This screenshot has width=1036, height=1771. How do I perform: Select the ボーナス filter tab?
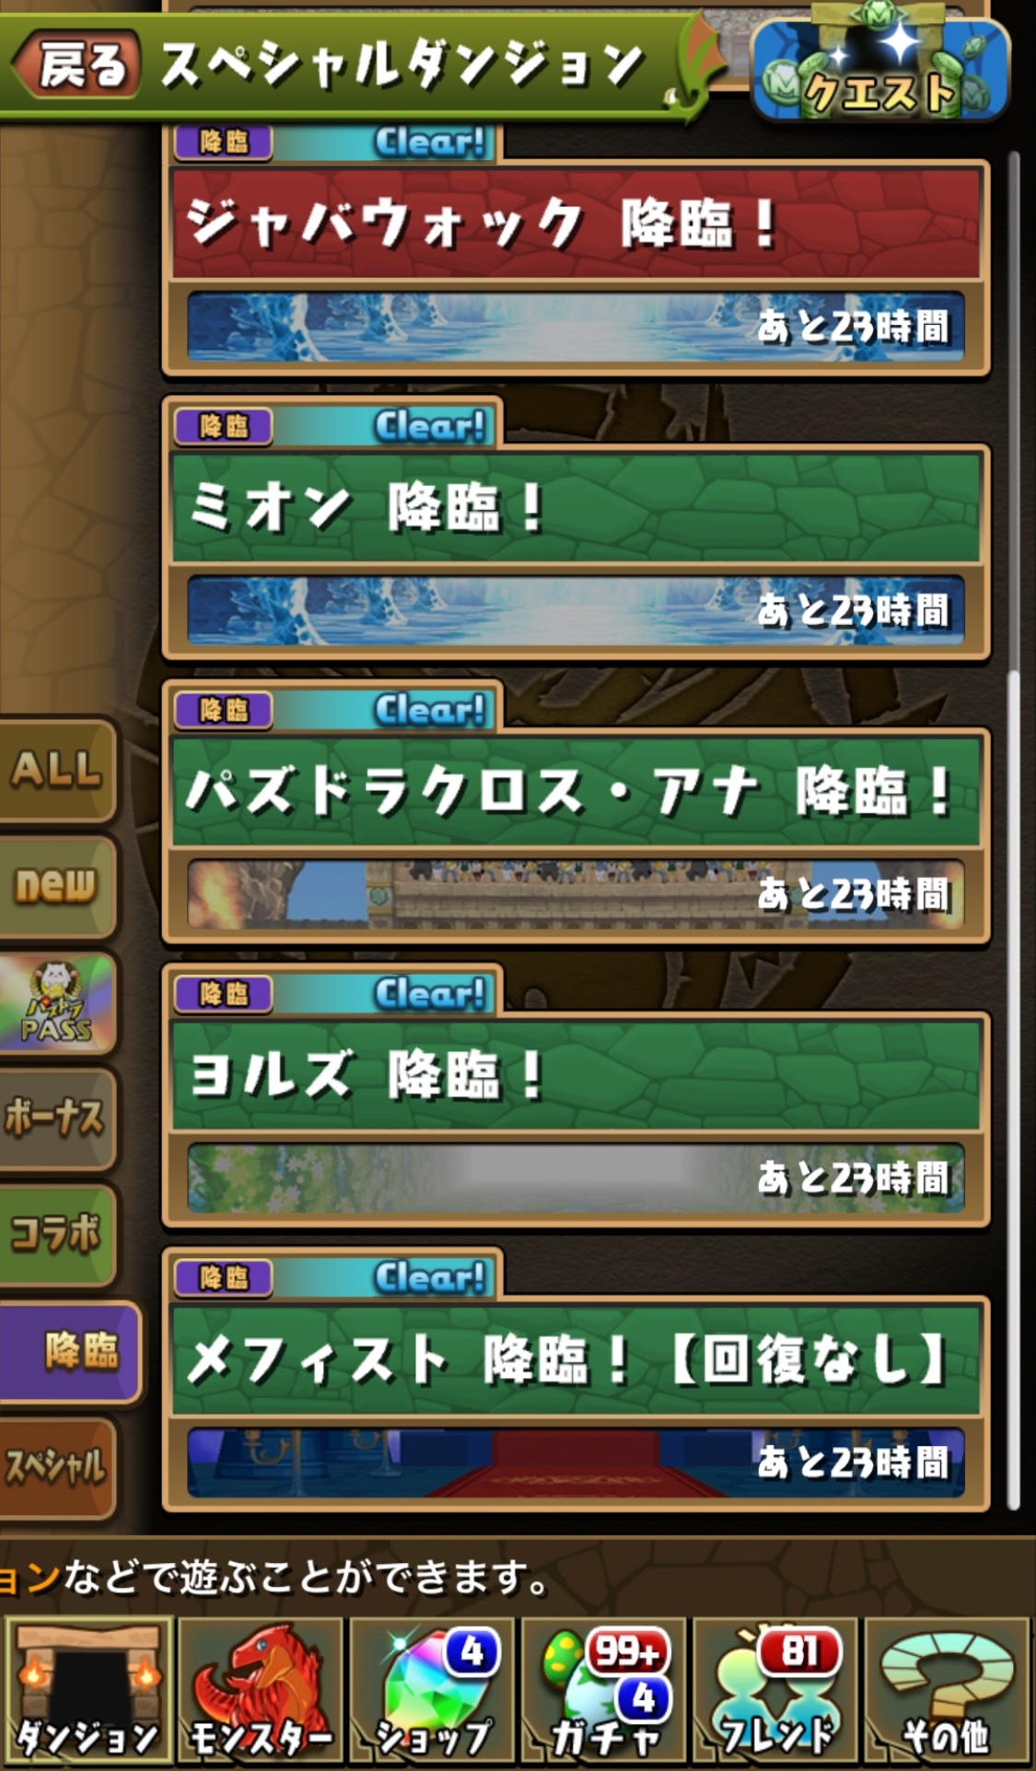pyautogui.click(x=57, y=1118)
